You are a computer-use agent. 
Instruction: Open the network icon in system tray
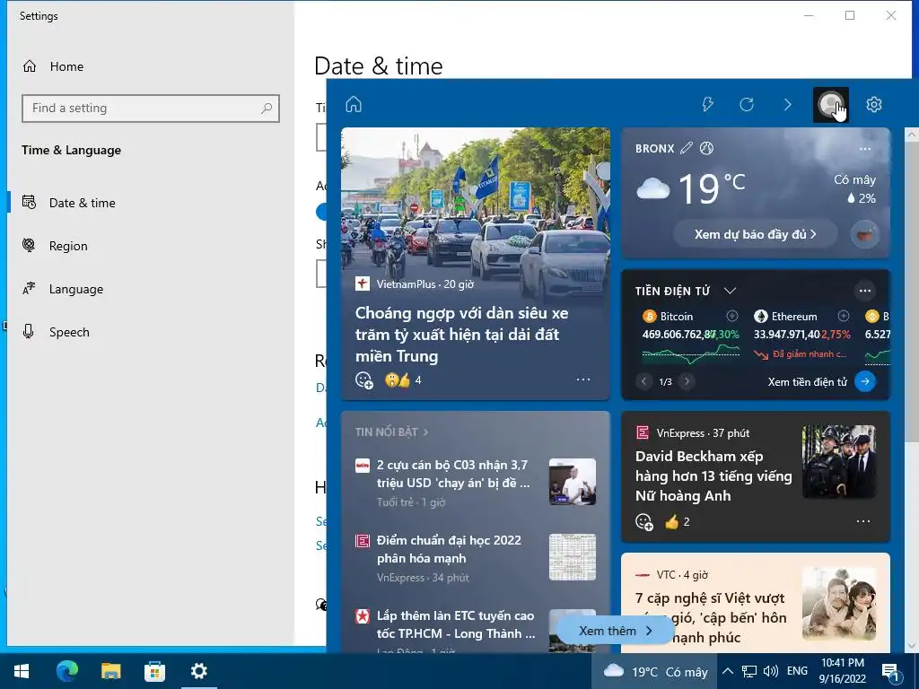click(749, 671)
